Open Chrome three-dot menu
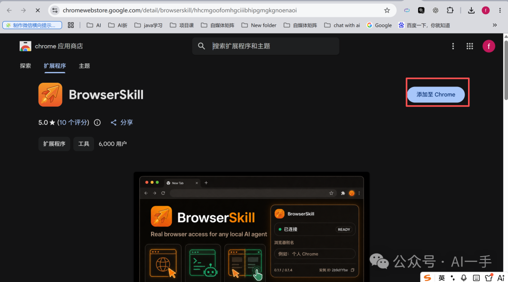 (x=500, y=10)
